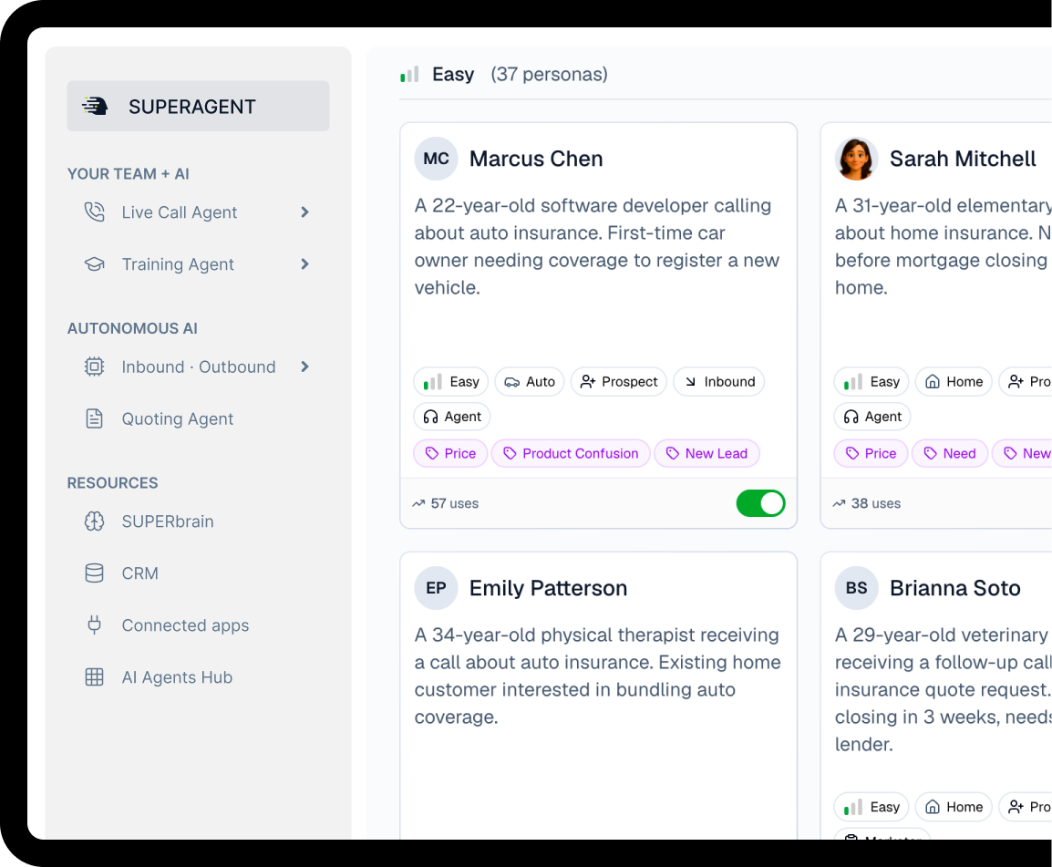Expand the Training Agent submenu chevron
The width and height of the screenshot is (1052, 867).
click(304, 264)
